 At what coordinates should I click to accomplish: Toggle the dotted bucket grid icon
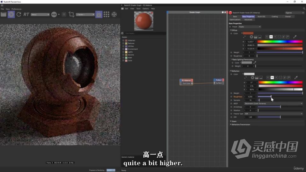(64, 14)
